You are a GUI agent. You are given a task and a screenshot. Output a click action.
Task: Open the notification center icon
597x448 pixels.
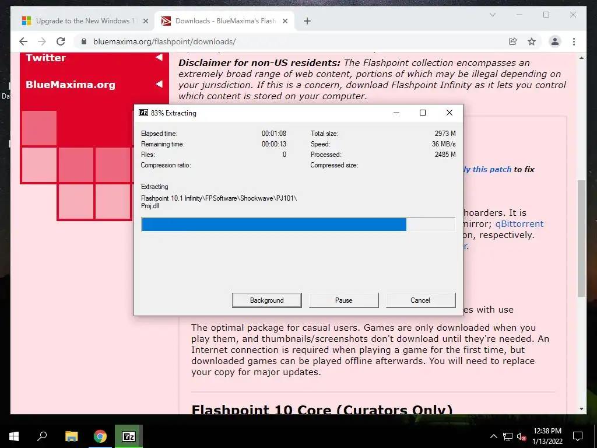point(578,436)
